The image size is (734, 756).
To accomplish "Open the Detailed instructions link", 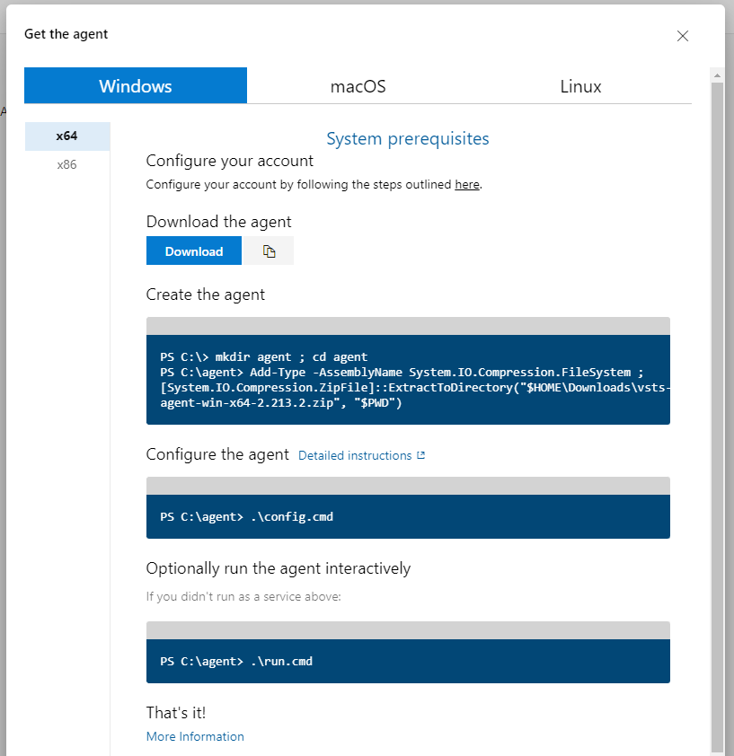I will point(355,455).
